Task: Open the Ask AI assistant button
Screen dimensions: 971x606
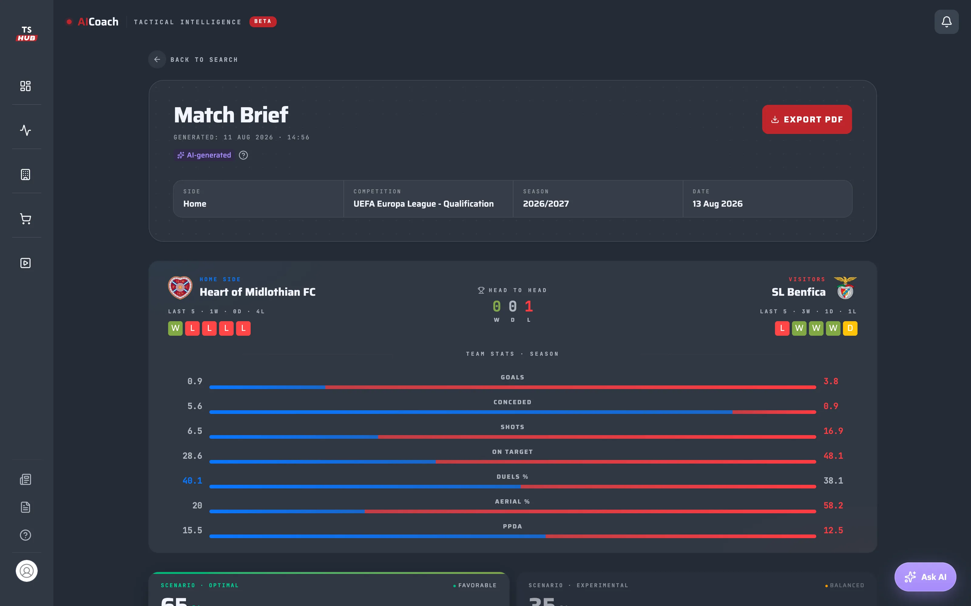Action: [x=925, y=577]
